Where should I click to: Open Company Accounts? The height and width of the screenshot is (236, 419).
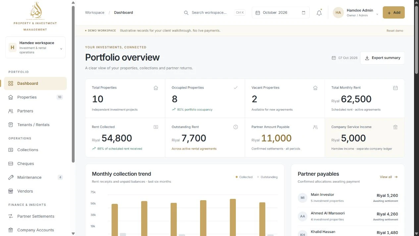tap(35, 230)
